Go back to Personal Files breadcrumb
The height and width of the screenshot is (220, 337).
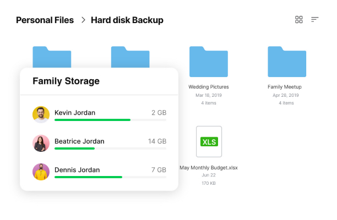tap(45, 20)
